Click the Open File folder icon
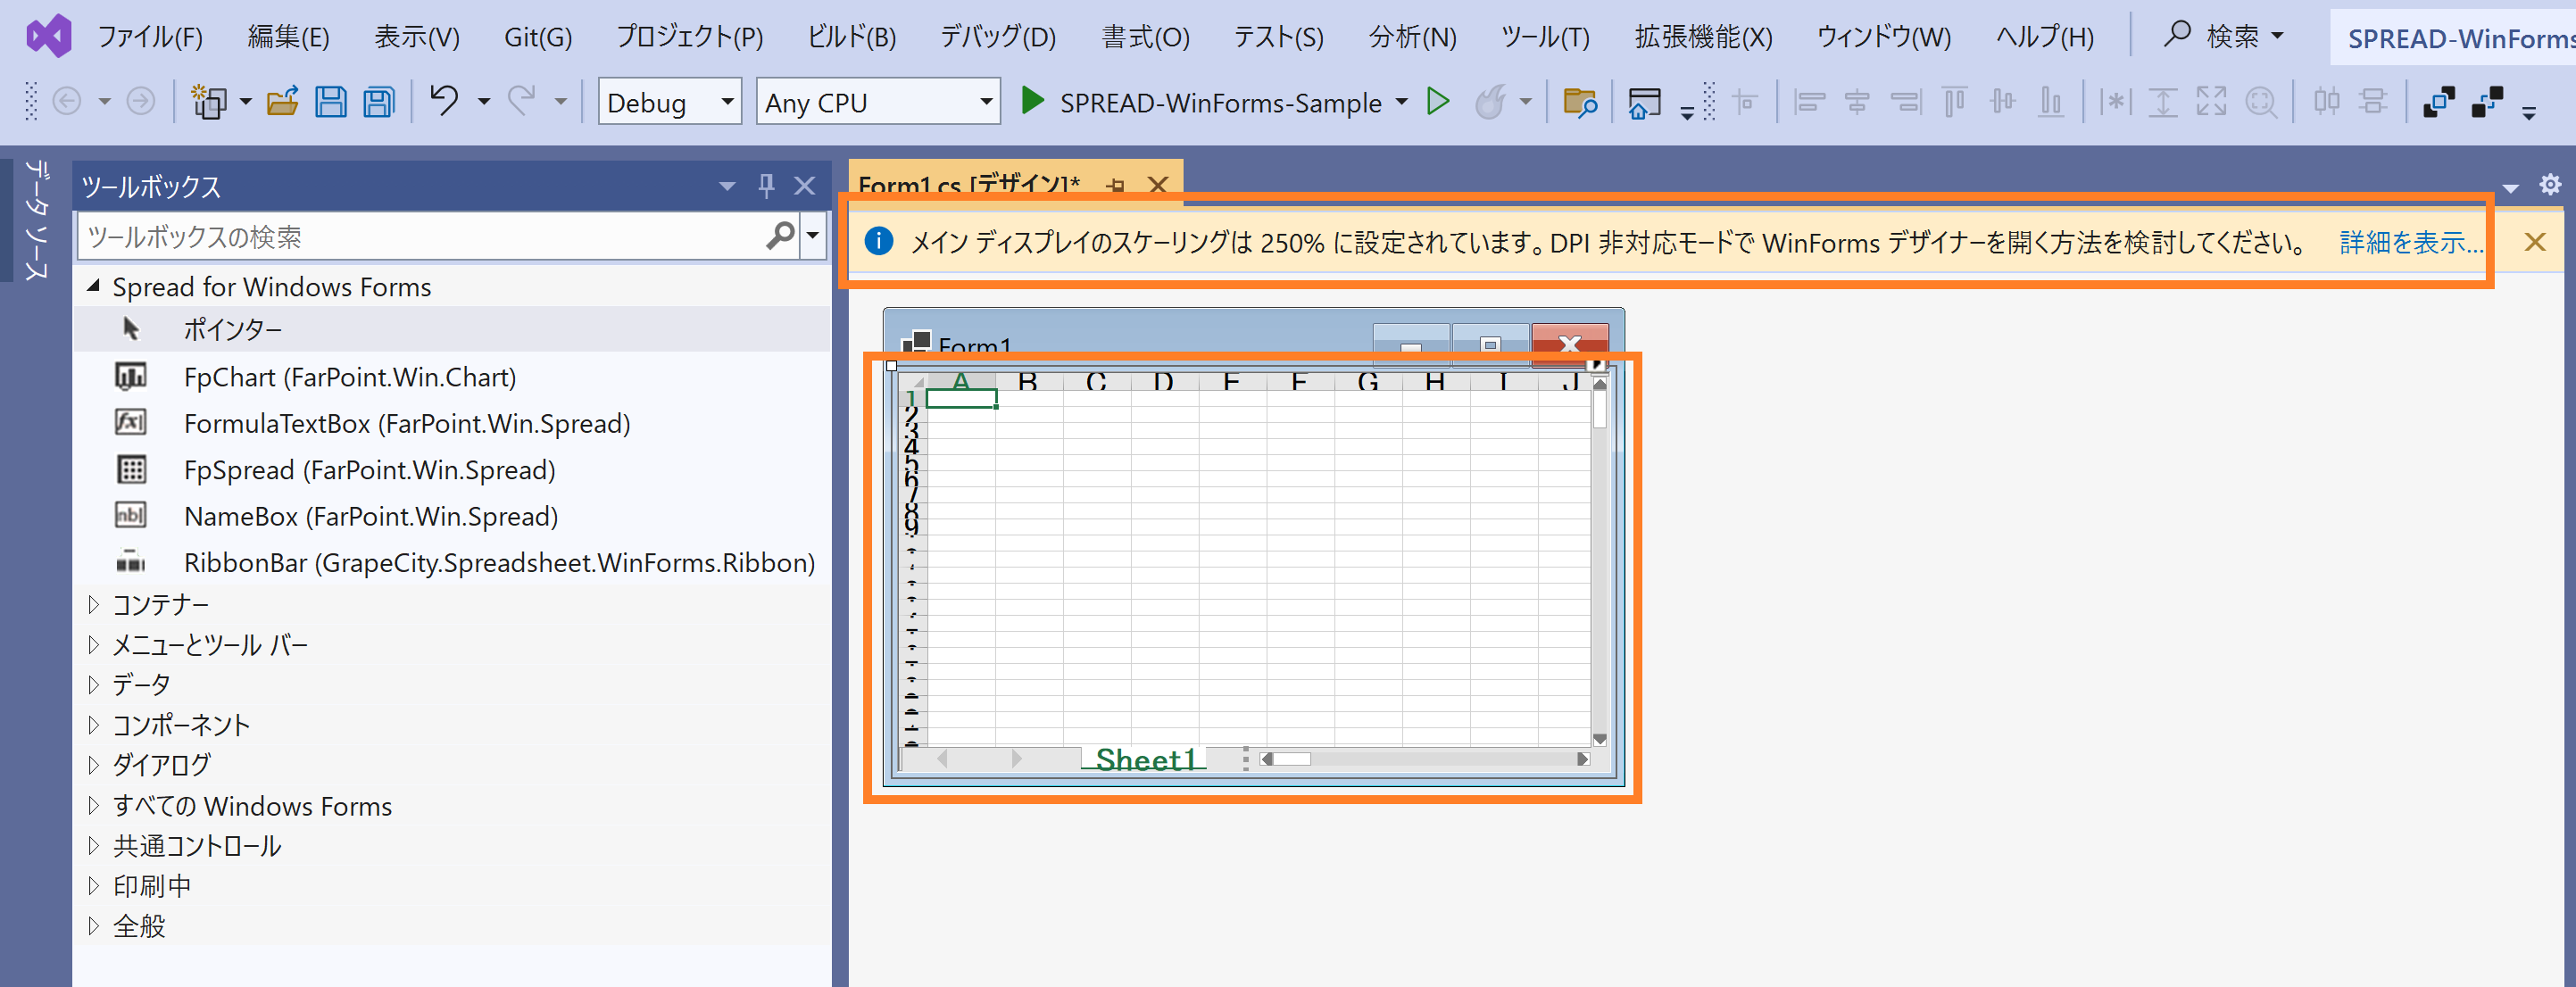 pos(283,101)
